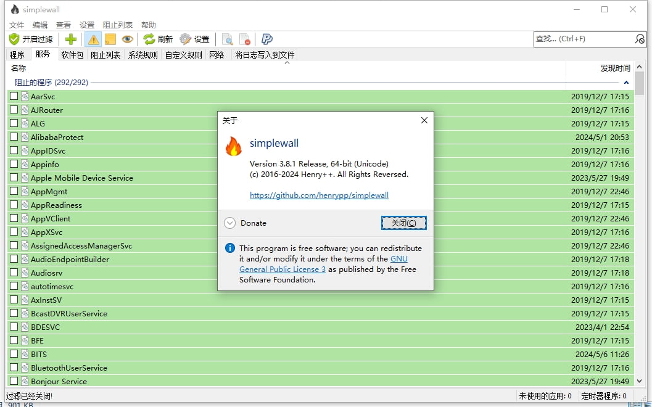The height and width of the screenshot is (407, 652).
Task: Check the BDESVC checkbox
Action: click(x=14, y=327)
